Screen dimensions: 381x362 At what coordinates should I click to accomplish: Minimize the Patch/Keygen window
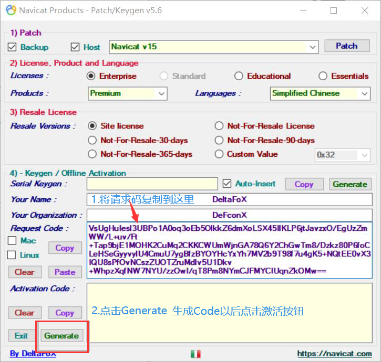point(303,10)
